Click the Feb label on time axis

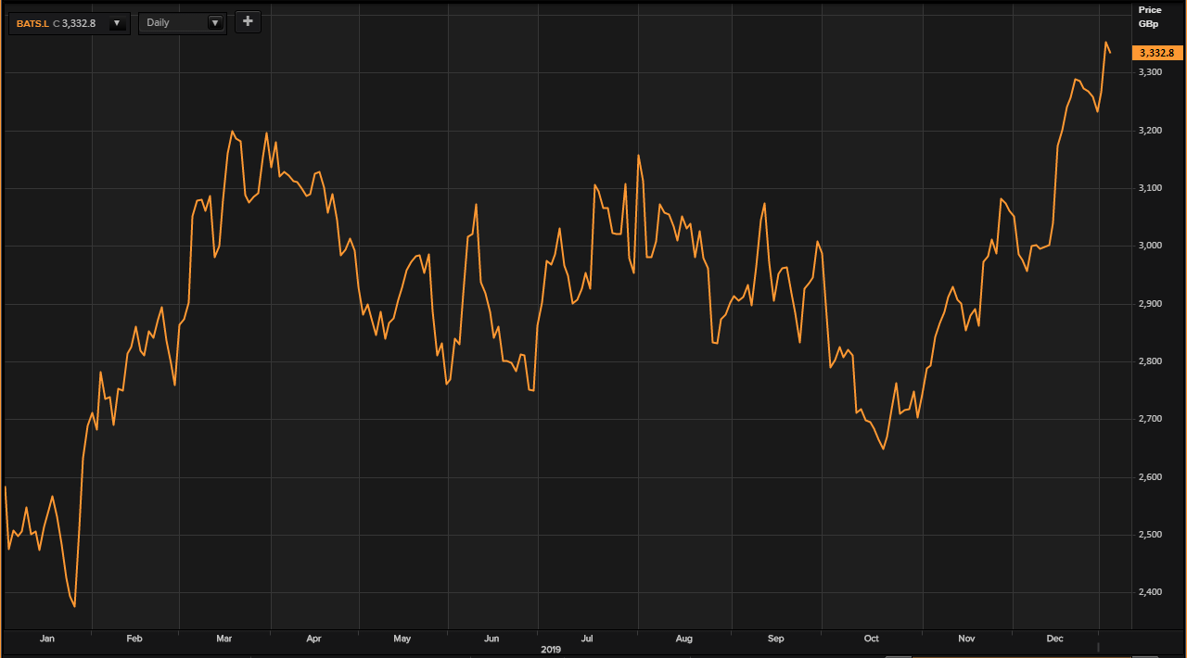134,639
